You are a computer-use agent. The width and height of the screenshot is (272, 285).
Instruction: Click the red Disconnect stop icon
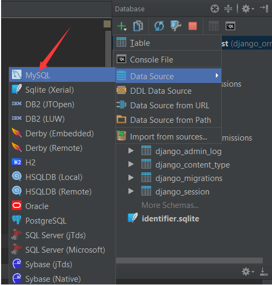tap(193, 26)
